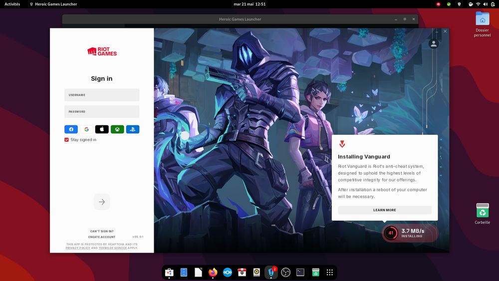
Task: Open the volume indicator in the top bar
Action: (x=486, y=4)
